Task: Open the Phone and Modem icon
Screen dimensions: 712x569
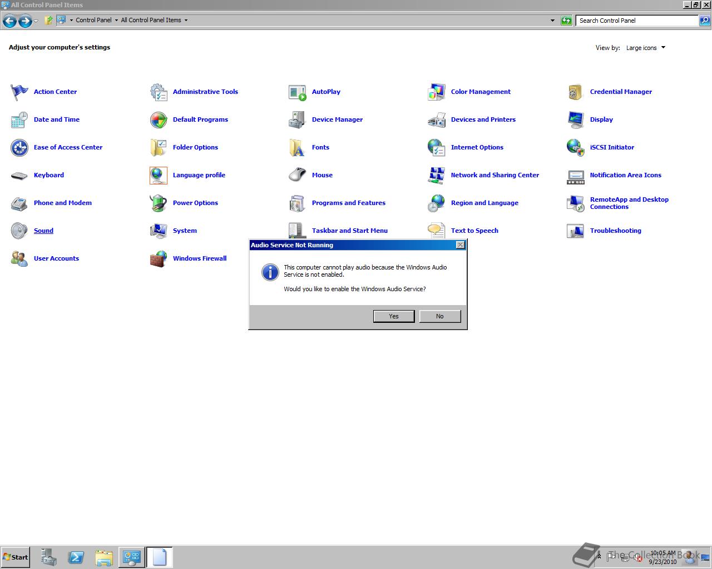Action: 19,203
